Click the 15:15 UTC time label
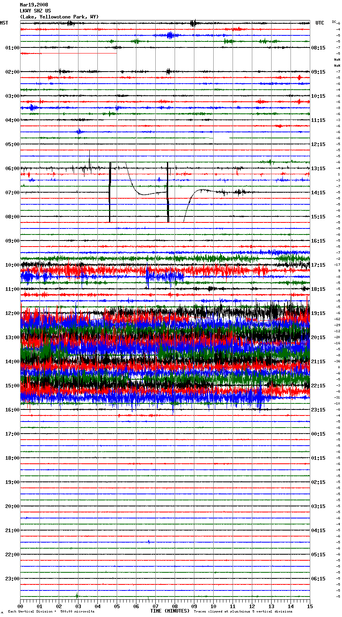This screenshot has height=617, width=342. pyautogui.click(x=318, y=217)
